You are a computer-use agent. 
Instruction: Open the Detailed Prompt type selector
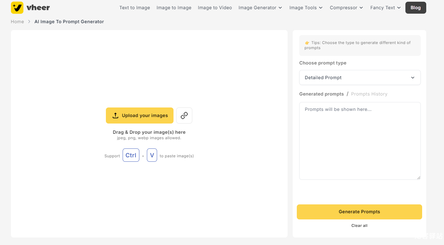pyautogui.click(x=360, y=77)
